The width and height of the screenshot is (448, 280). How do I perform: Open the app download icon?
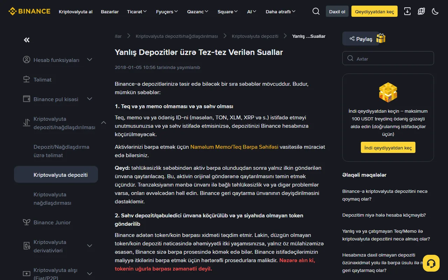pyautogui.click(x=407, y=11)
